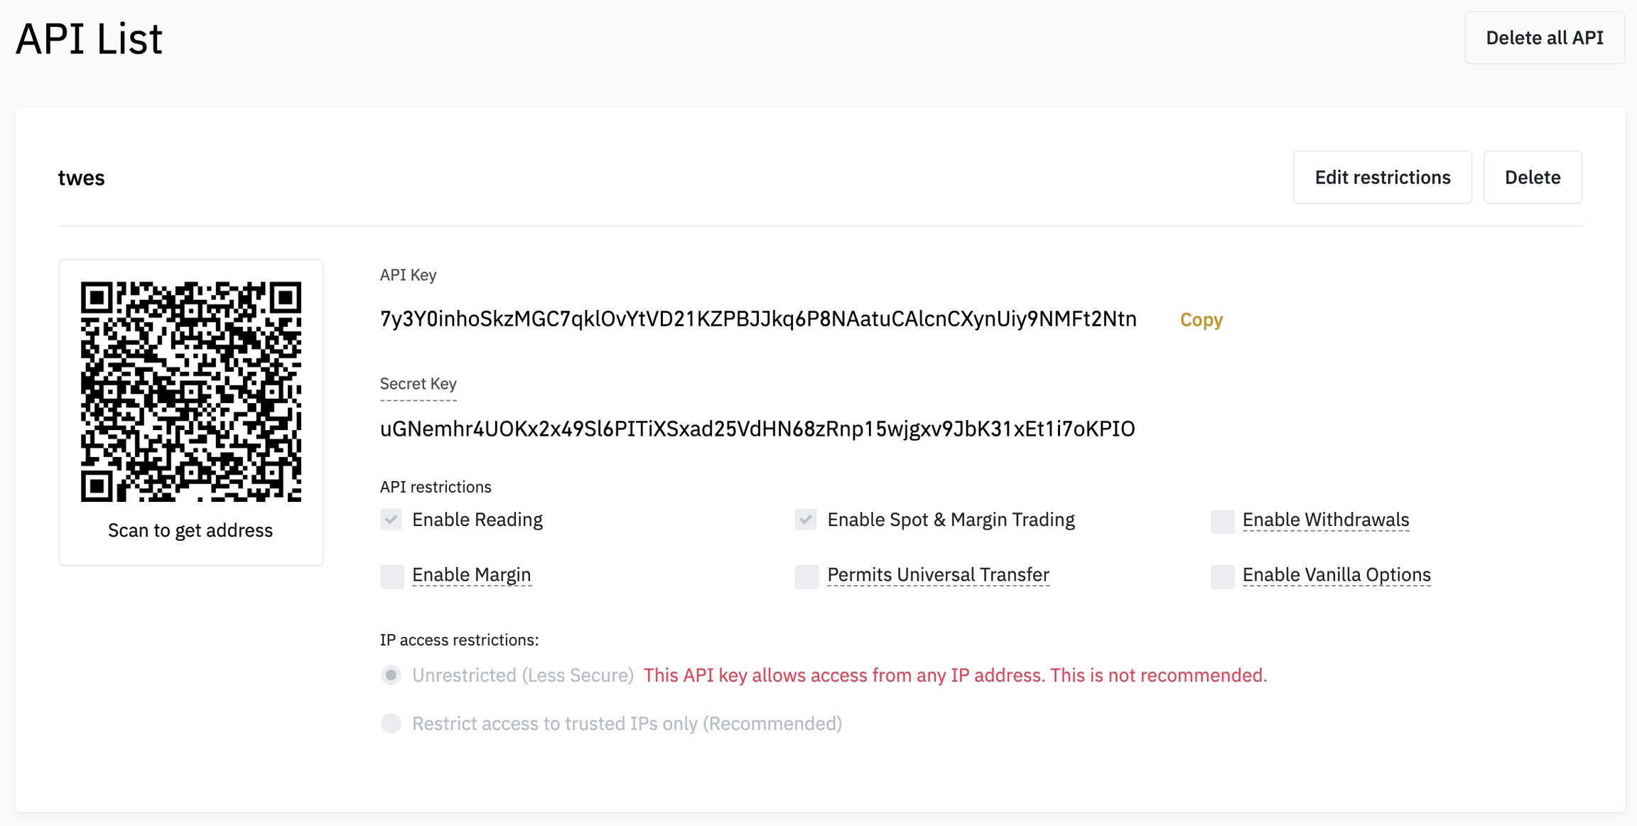Click the Secret Key string text
The image size is (1637, 826).
[x=757, y=429]
